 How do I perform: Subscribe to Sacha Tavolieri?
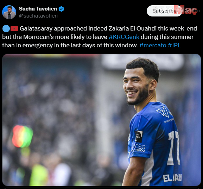point(164,11)
